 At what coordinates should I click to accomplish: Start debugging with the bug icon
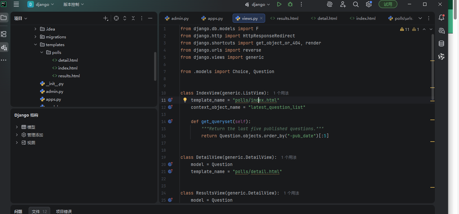coord(290,4)
